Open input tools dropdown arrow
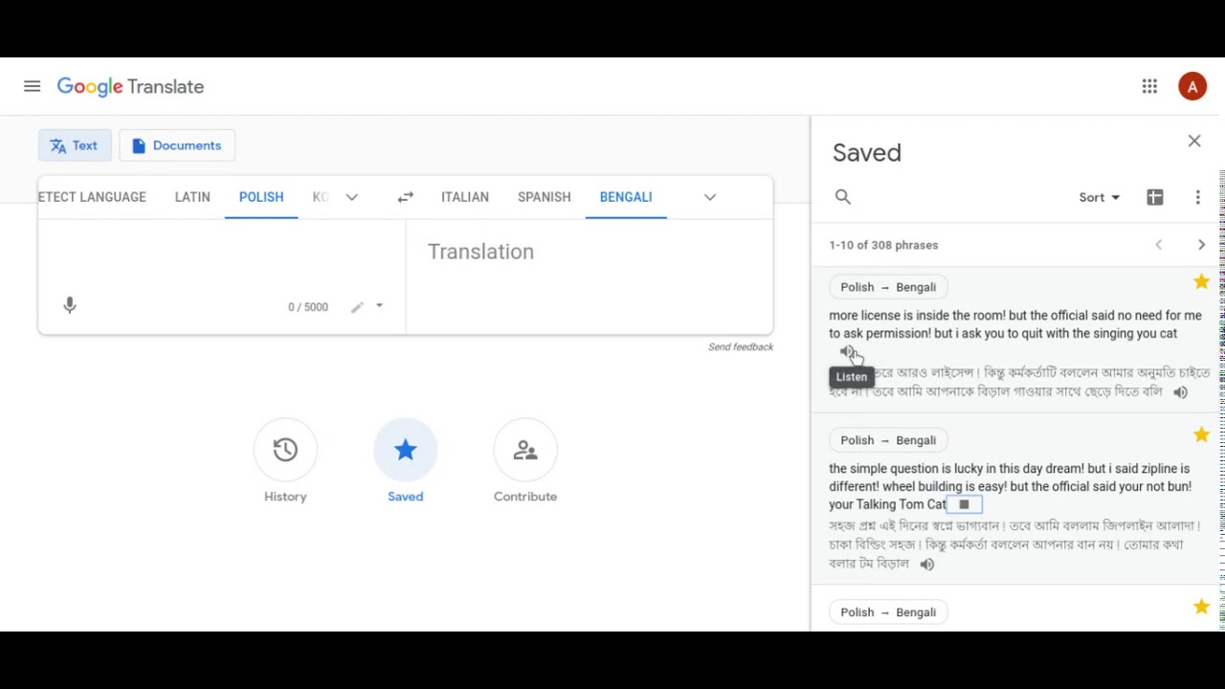This screenshot has width=1225, height=689. click(x=379, y=306)
